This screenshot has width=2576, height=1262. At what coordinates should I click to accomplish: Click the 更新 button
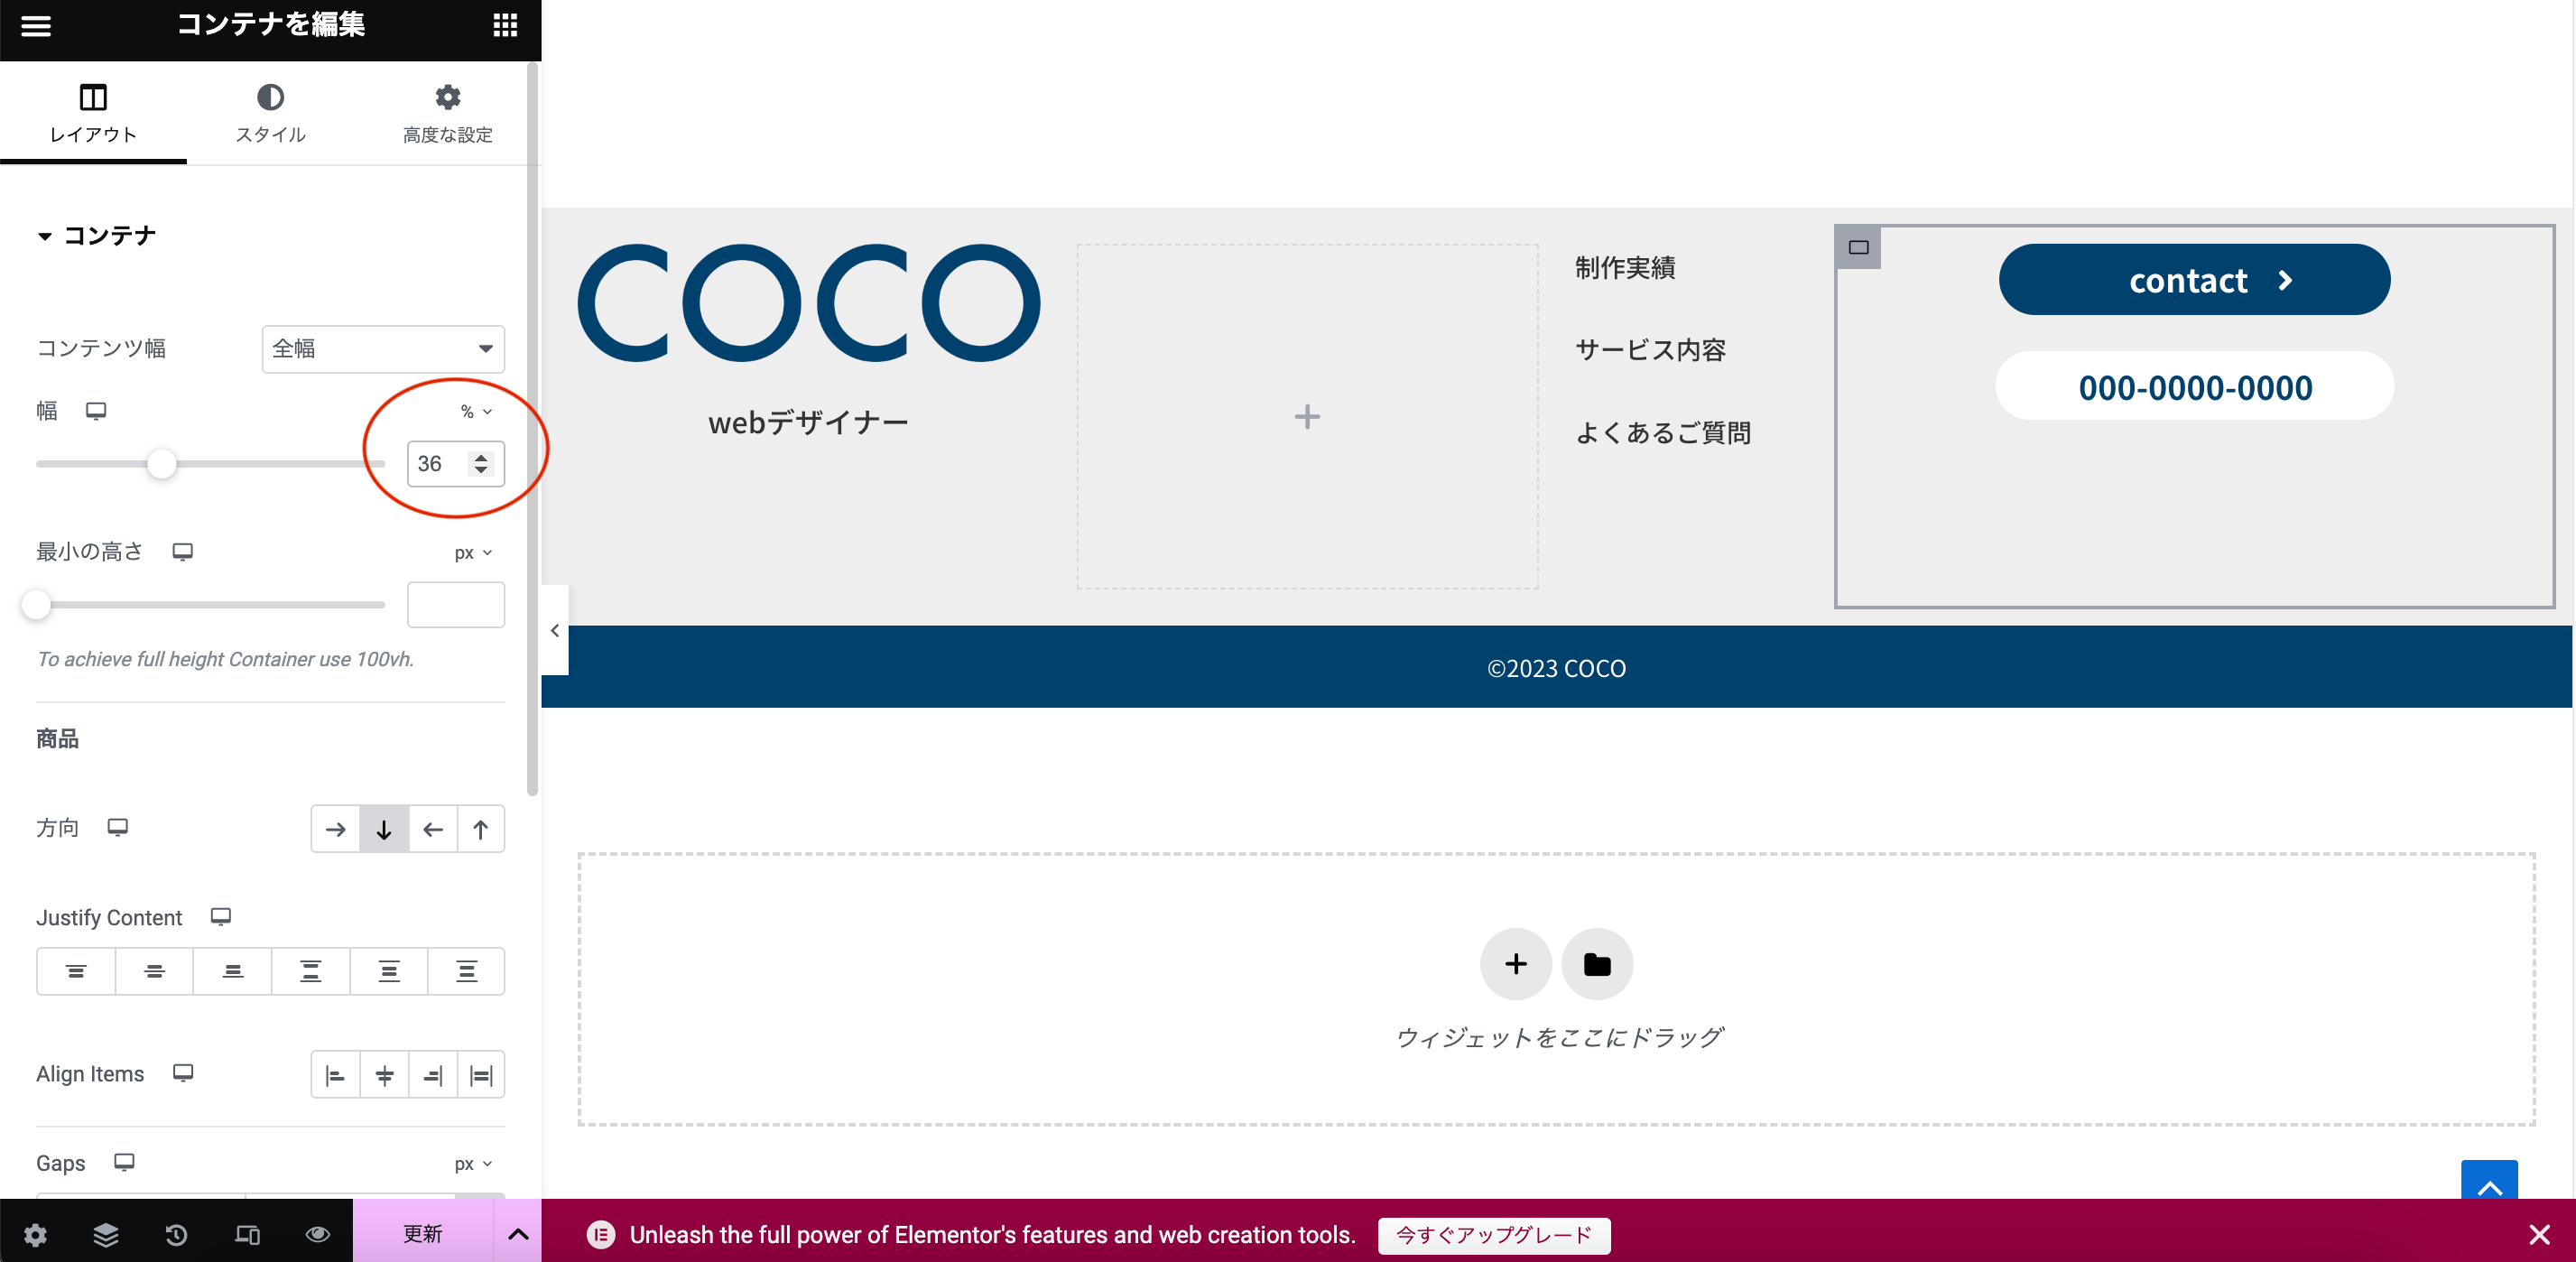point(422,1234)
